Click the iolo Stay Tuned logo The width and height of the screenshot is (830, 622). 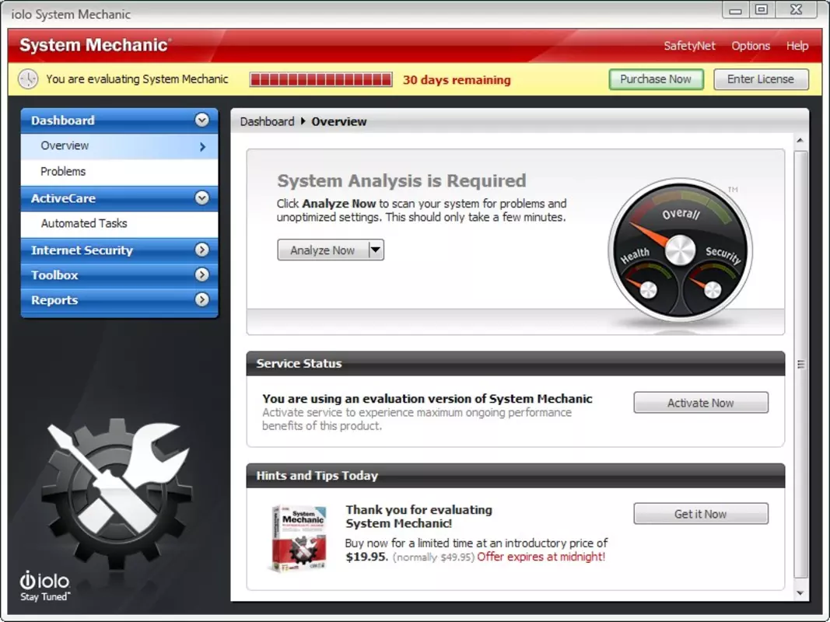click(45, 586)
